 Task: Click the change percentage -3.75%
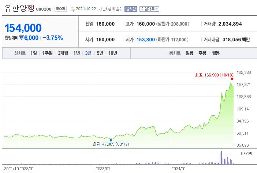pyautogui.click(x=53, y=38)
